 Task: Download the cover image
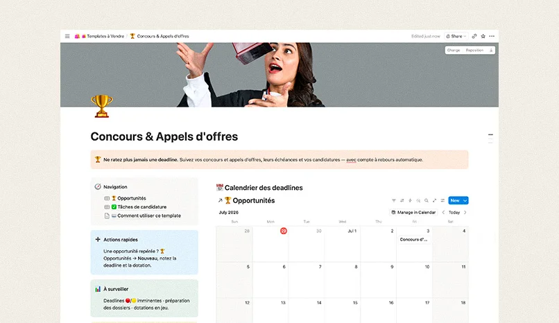tap(491, 50)
